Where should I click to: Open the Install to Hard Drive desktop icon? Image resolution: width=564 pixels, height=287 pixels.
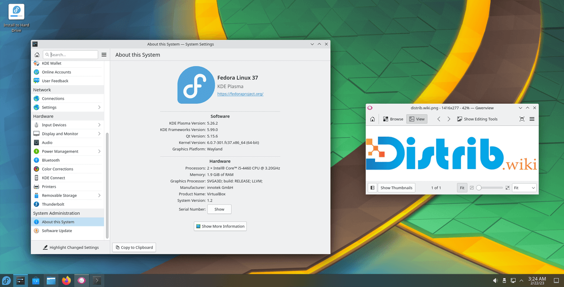tap(16, 18)
